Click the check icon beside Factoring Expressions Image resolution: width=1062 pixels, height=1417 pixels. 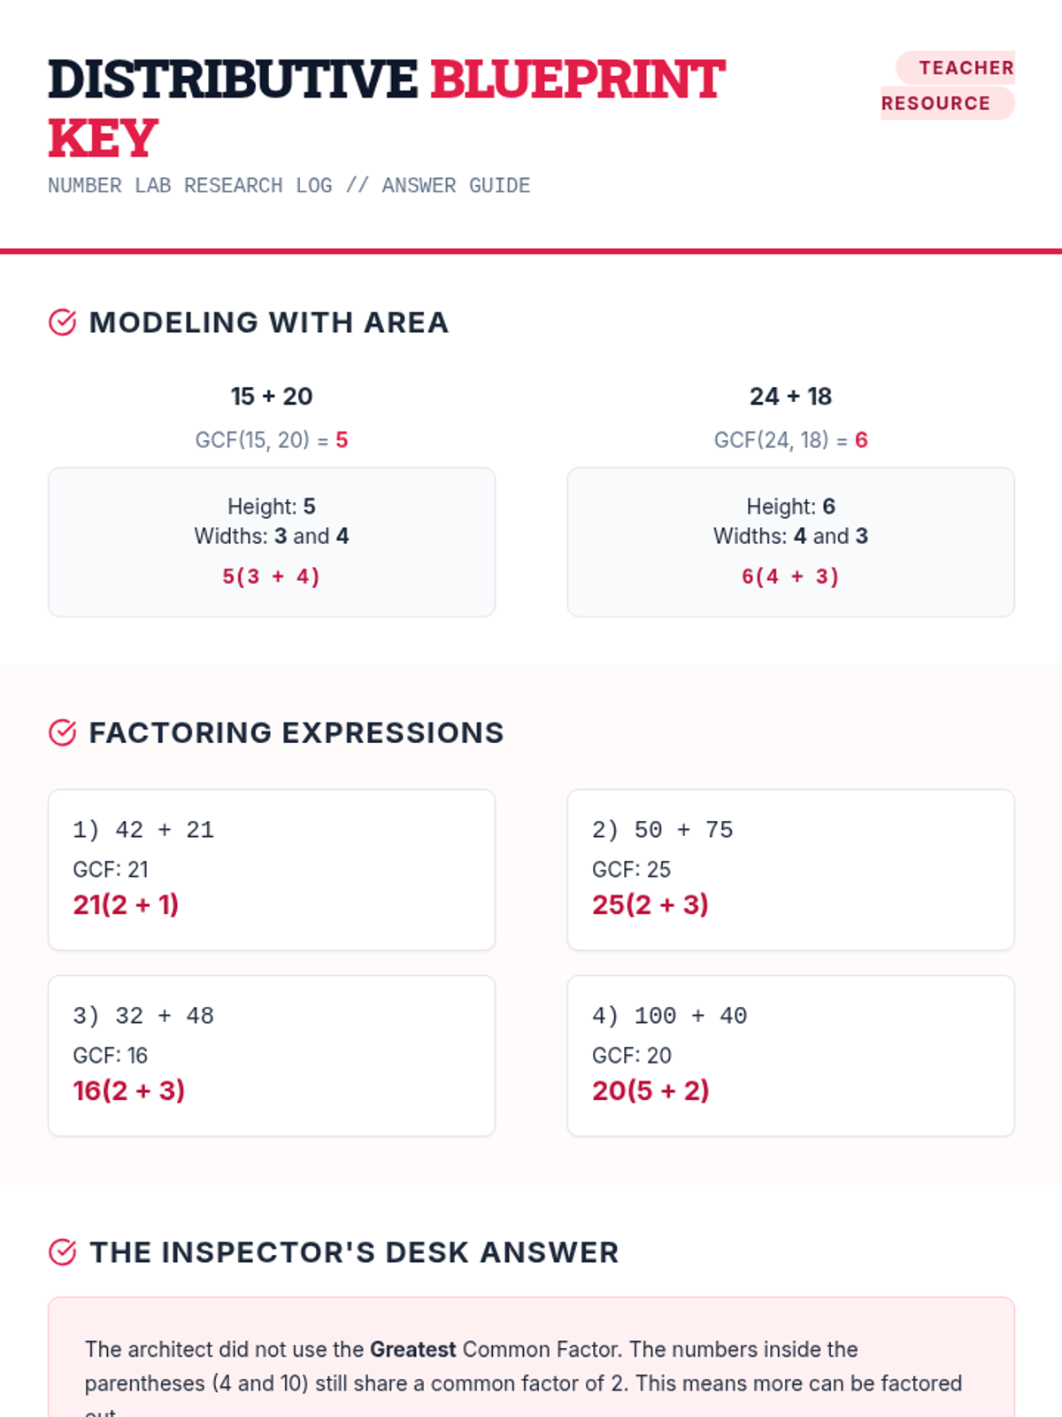click(x=62, y=732)
